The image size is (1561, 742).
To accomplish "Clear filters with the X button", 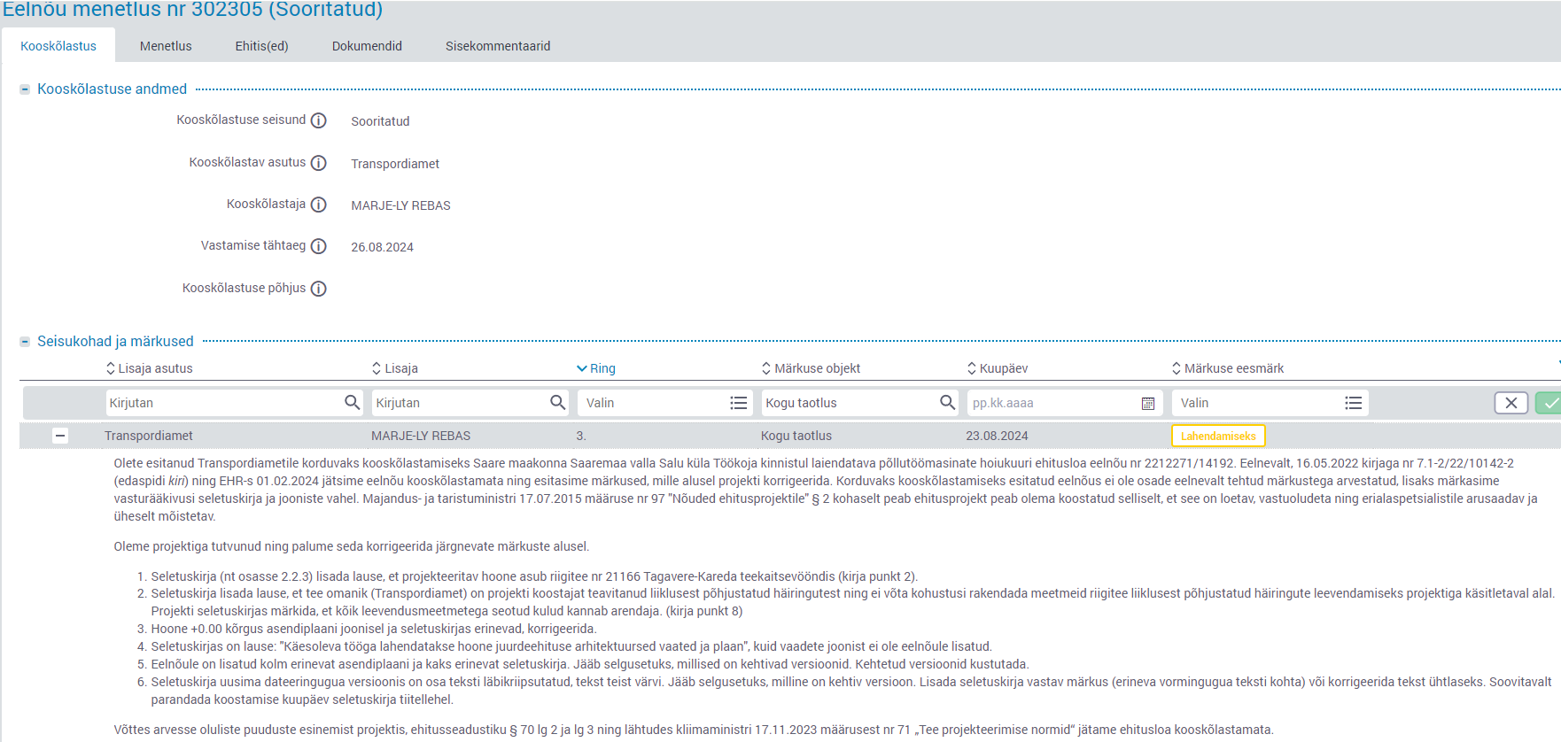I will (x=1511, y=403).
